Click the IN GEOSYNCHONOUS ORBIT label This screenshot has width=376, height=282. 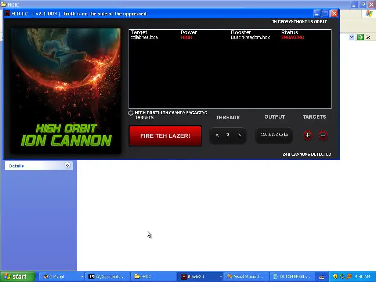[299, 22]
